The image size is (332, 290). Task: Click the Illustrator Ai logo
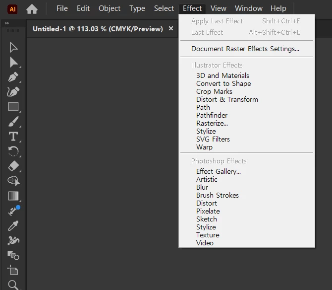pos(12,9)
